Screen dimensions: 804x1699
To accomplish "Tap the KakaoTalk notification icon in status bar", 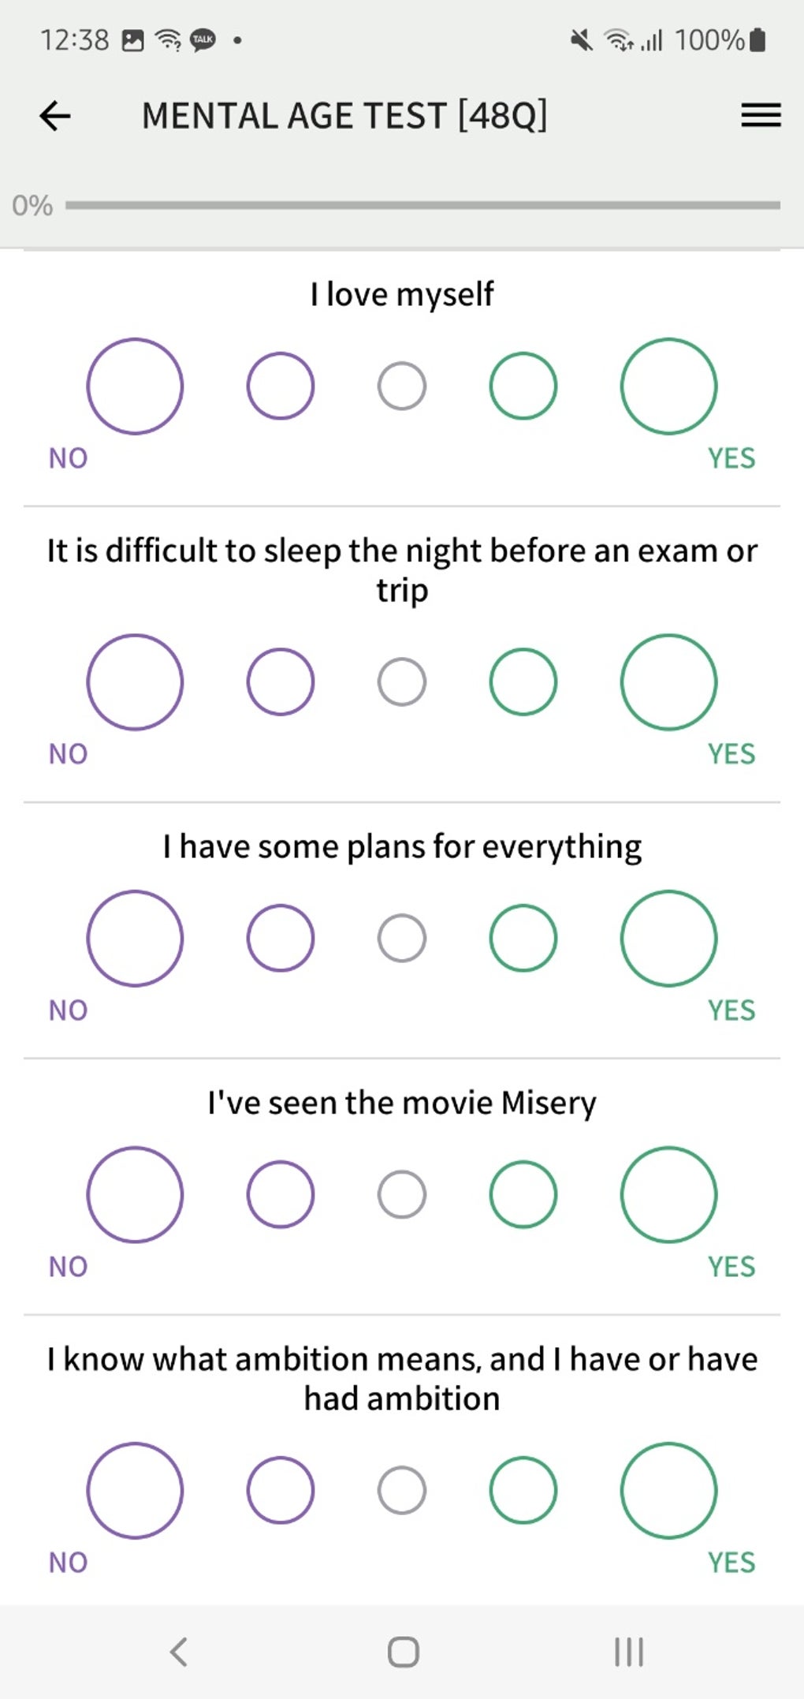I will tap(203, 39).
